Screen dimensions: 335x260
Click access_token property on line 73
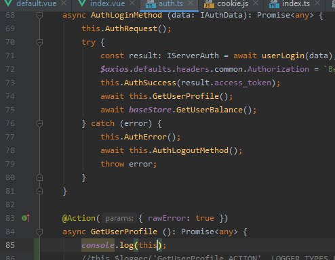point(243,83)
